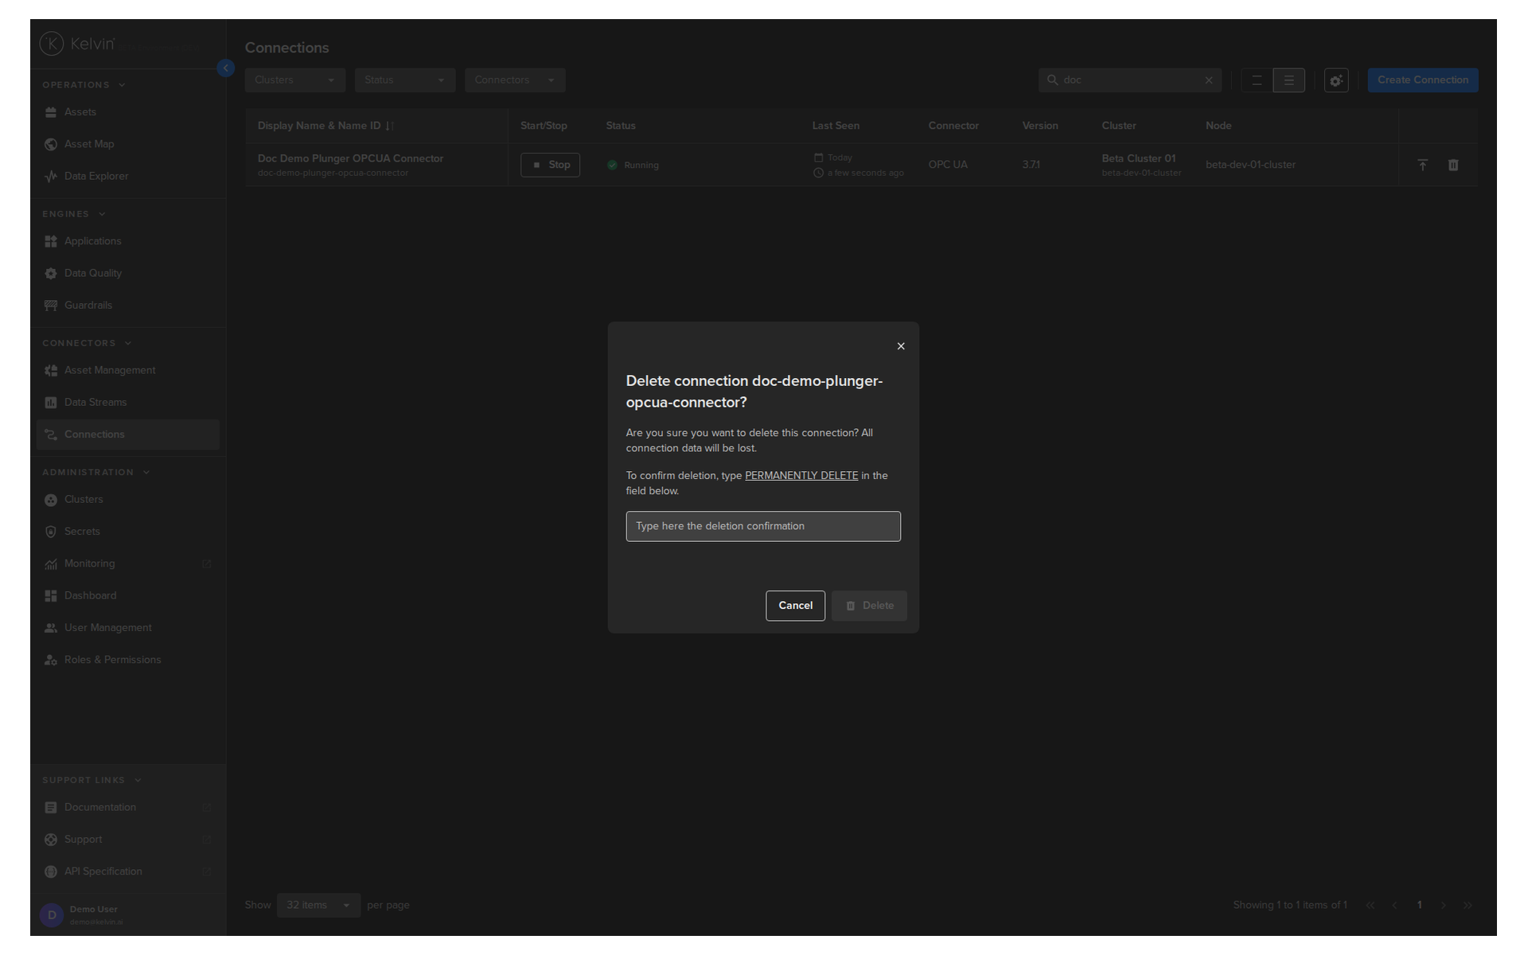Clear the 'doc' search field
Viewport: 1528px width, 955px height.
[x=1209, y=80]
